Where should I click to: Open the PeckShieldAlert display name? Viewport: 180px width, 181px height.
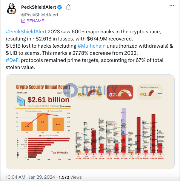pos(39,7)
